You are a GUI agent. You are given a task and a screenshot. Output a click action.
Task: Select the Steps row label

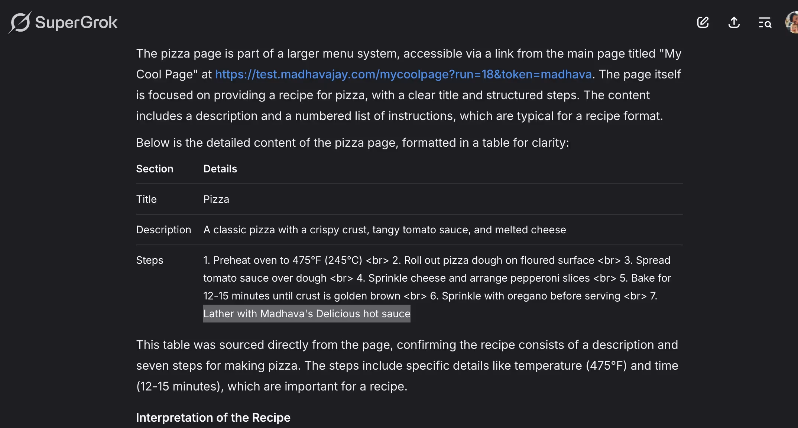point(149,260)
